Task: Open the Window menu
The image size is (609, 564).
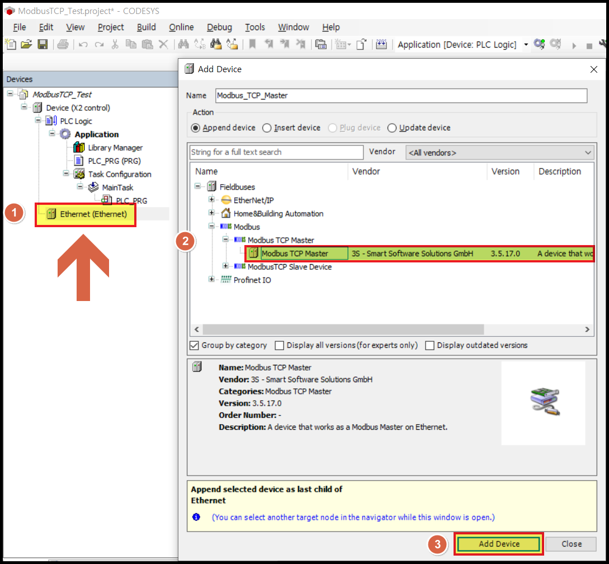Action: [293, 27]
